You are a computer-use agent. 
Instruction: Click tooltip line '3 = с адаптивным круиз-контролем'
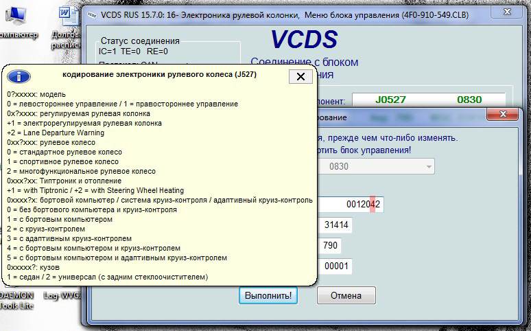69,238
